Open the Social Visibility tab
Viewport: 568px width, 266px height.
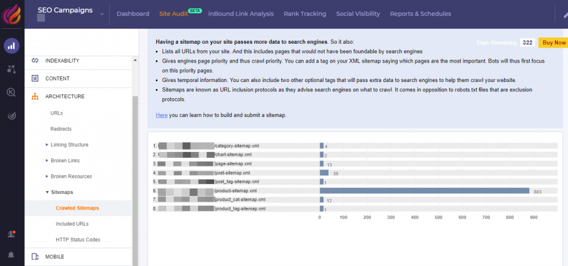(358, 14)
